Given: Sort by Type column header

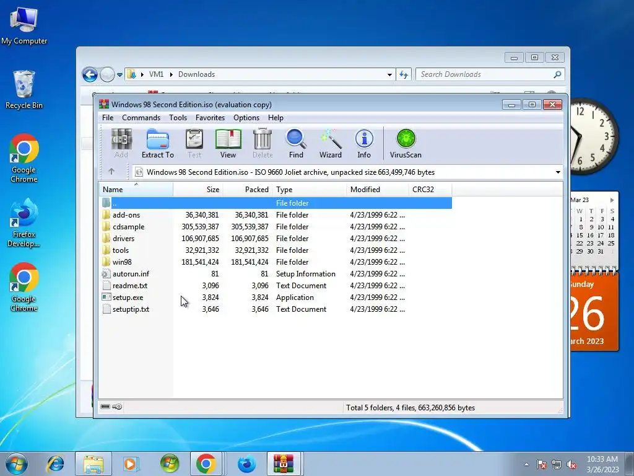Looking at the screenshot, I should click(x=310, y=190).
